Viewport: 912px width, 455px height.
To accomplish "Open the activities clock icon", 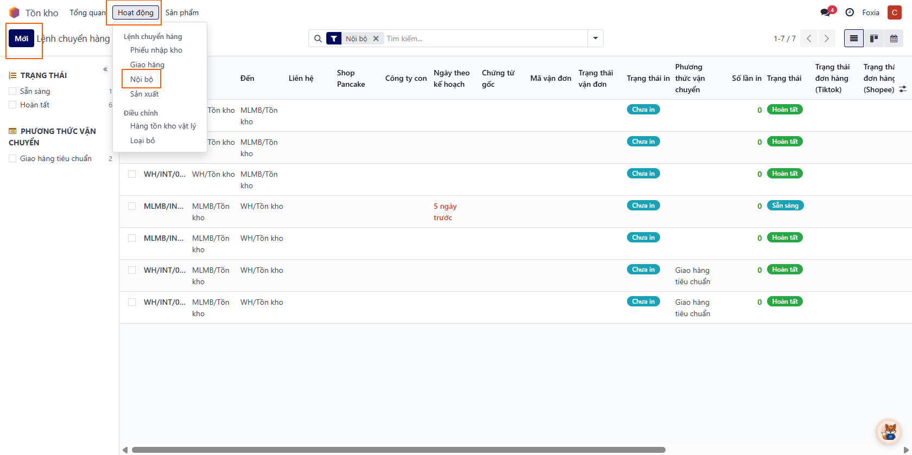I will pos(850,12).
